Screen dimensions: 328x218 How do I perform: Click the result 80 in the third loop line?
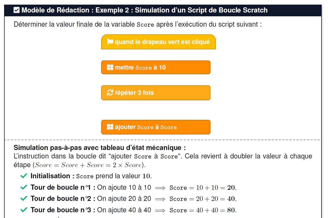pyautogui.click(x=231, y=210)
